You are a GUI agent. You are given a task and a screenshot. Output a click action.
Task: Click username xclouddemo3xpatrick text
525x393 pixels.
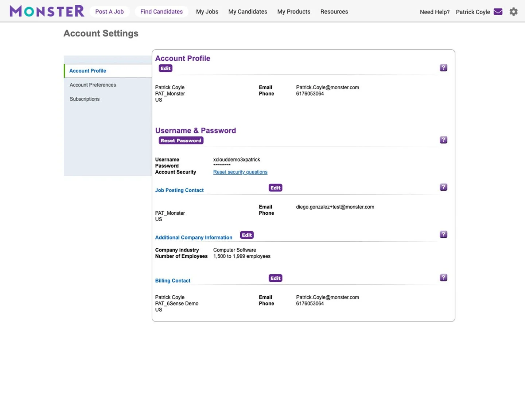(237, 160)
